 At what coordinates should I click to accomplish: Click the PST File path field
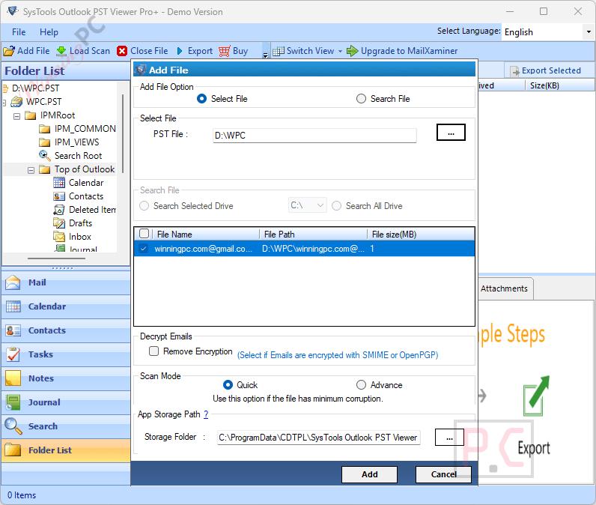pos(314,136)
